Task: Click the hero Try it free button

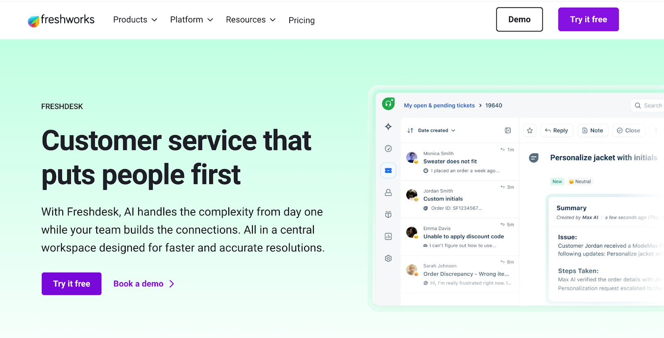Action: (71, 284)
